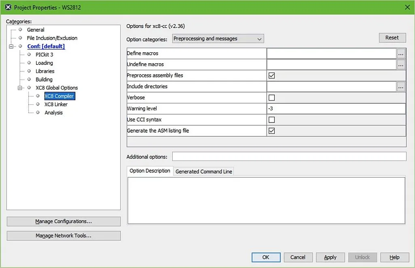Click the Reset button

392,37
